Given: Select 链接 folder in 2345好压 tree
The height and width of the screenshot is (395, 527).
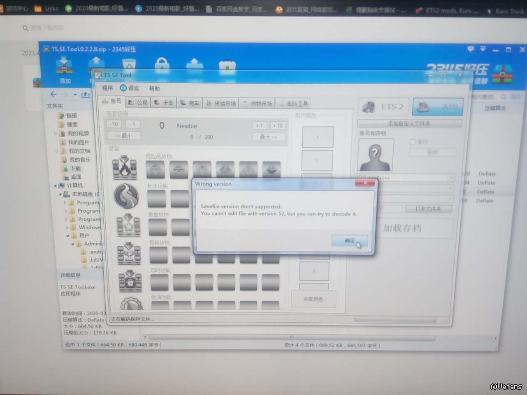Looking at the screenshot, I should pyautogui.click(x=72, y=115).
